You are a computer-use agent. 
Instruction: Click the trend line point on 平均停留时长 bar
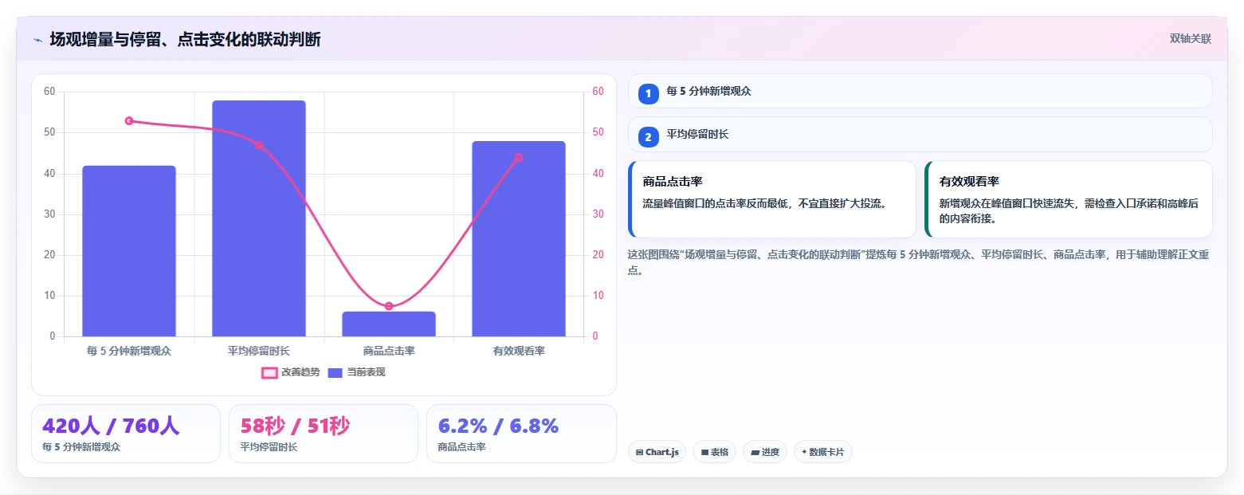pos(259,145)
